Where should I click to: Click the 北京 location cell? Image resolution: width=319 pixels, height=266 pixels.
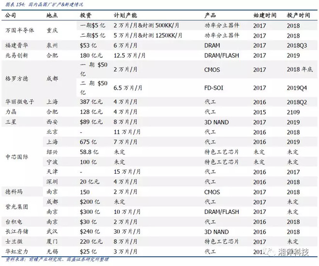[x=52, y=132]
